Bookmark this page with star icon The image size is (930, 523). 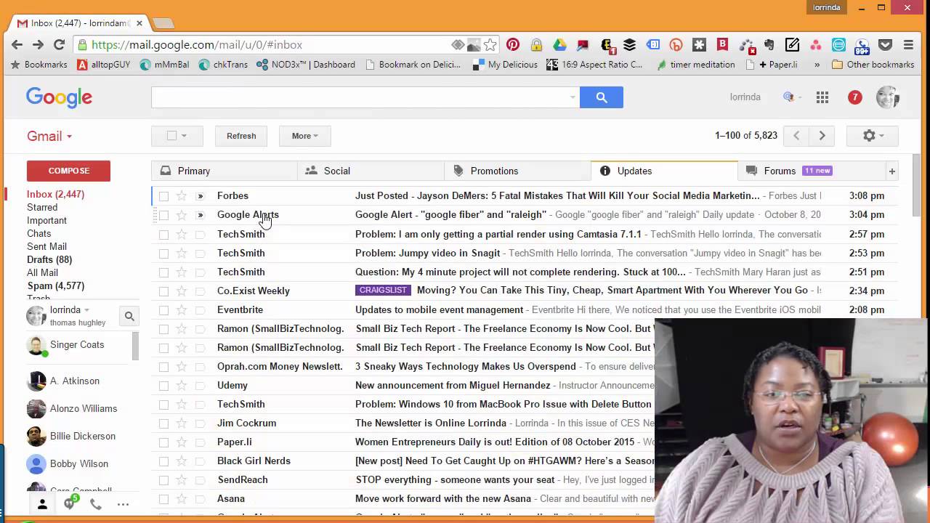(x=490, y=45)
